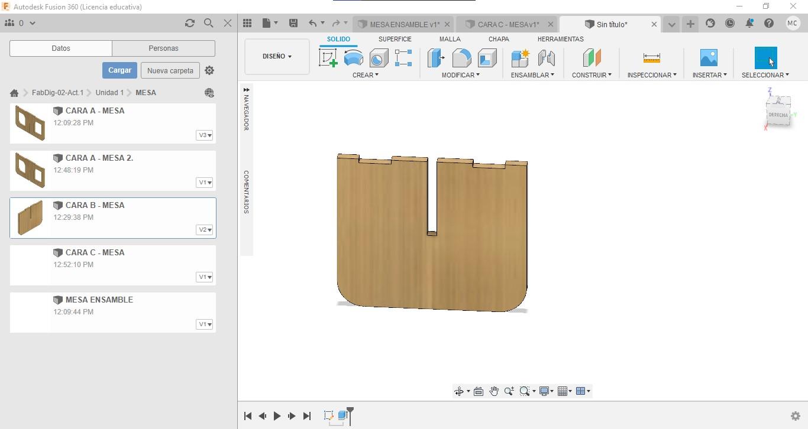The height and width of the screenshot is (429, 808).
Task: Click the Press Pull tool icon
Action: coord(436,58)
